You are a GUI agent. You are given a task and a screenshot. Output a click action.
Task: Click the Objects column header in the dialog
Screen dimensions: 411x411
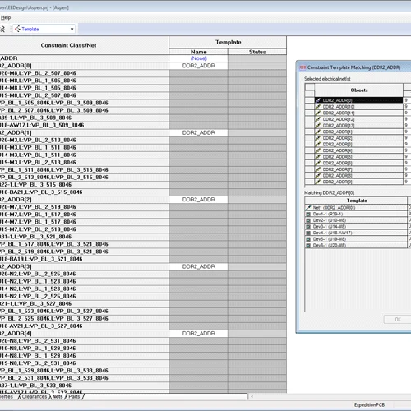pyautogui.click(x=359, y=90)
